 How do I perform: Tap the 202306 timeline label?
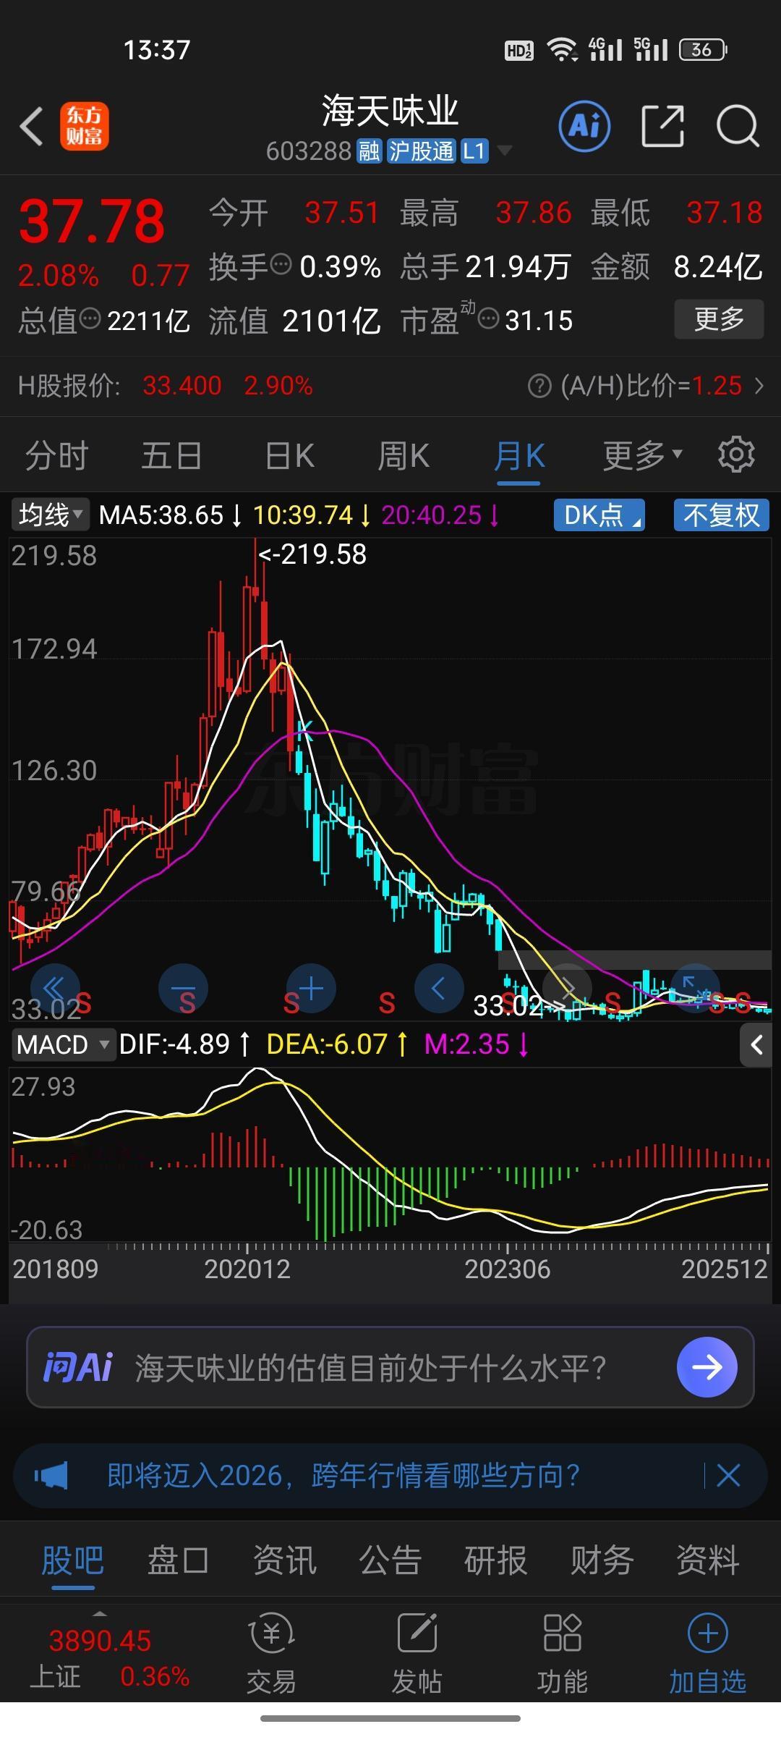click(507, 1269)
